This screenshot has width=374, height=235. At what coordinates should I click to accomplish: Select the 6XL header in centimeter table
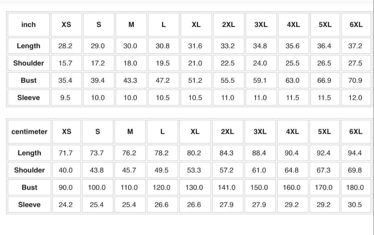(356, 132)
